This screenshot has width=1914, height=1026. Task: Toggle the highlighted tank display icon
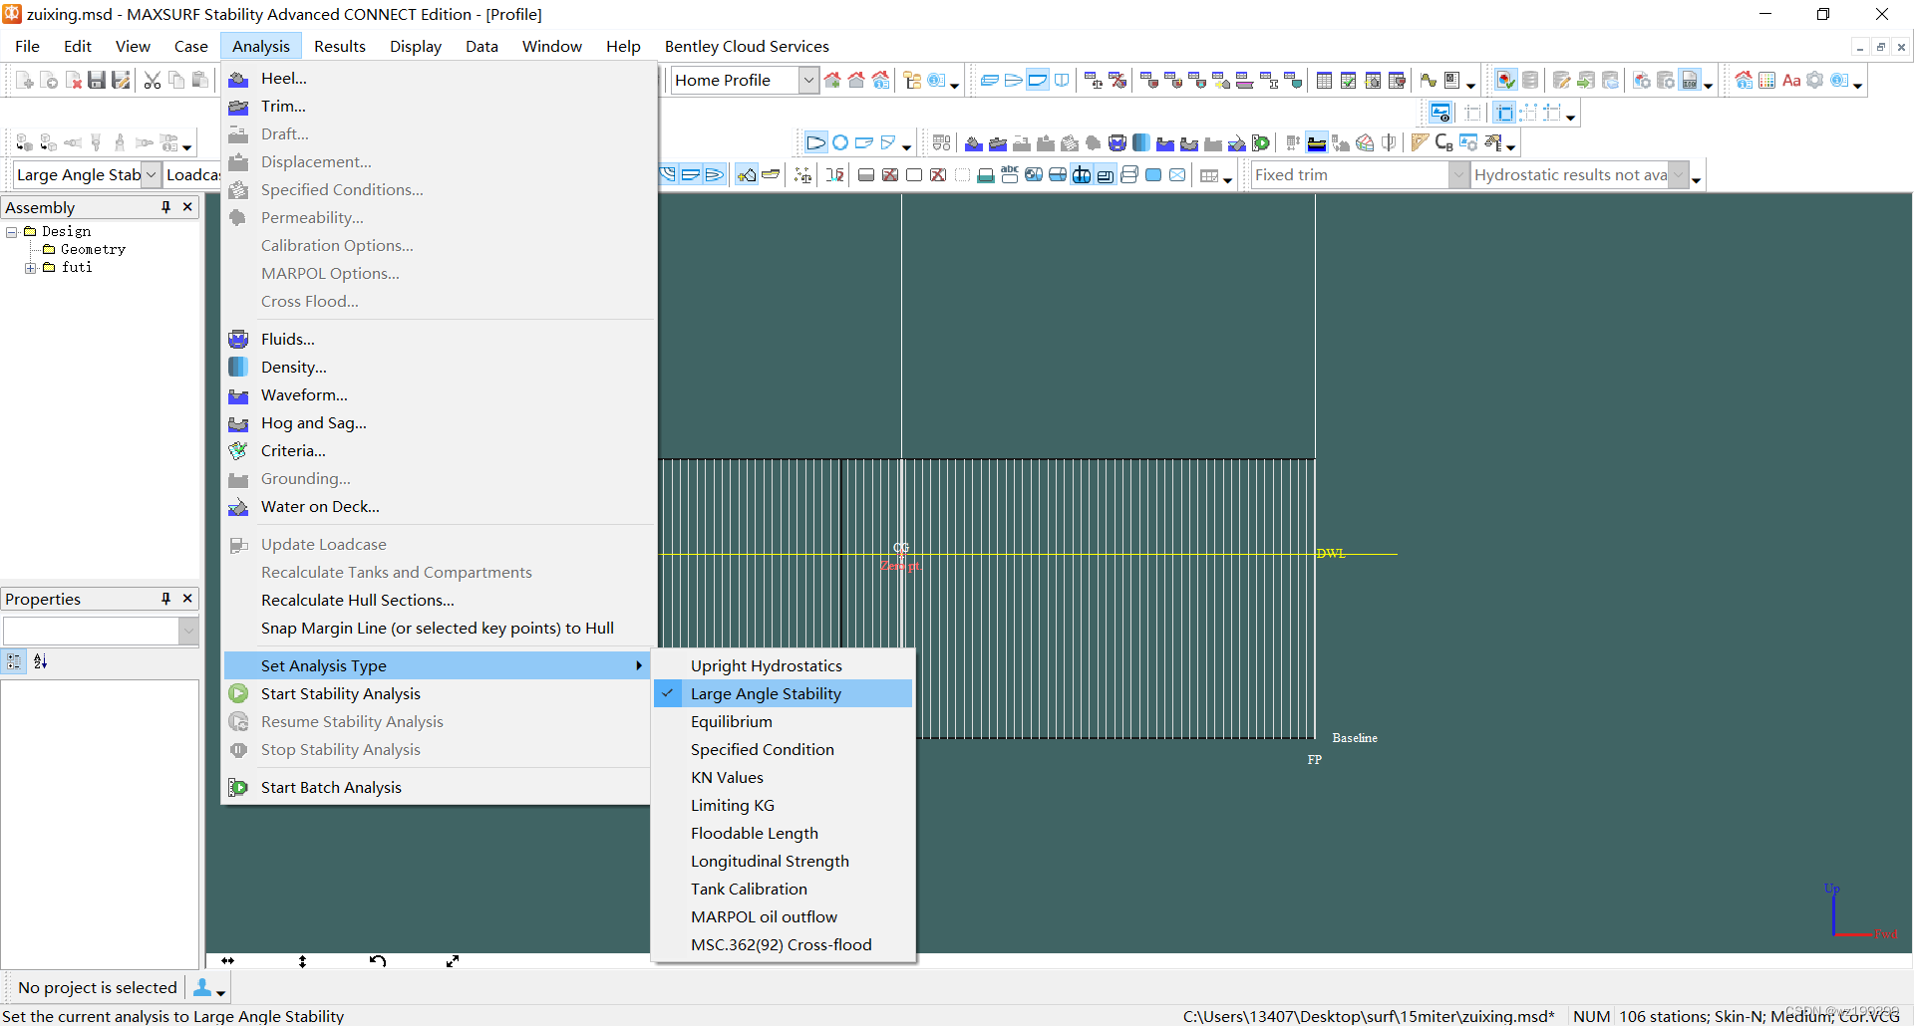coord(1082,175)
